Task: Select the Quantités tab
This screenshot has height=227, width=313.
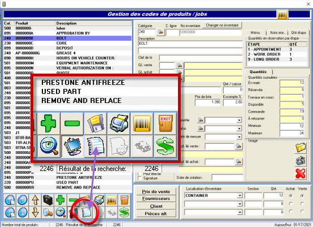Action: click(x=258, y=72)
